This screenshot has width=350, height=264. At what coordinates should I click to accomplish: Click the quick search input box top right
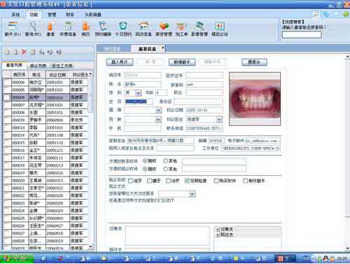pos(302,35)
